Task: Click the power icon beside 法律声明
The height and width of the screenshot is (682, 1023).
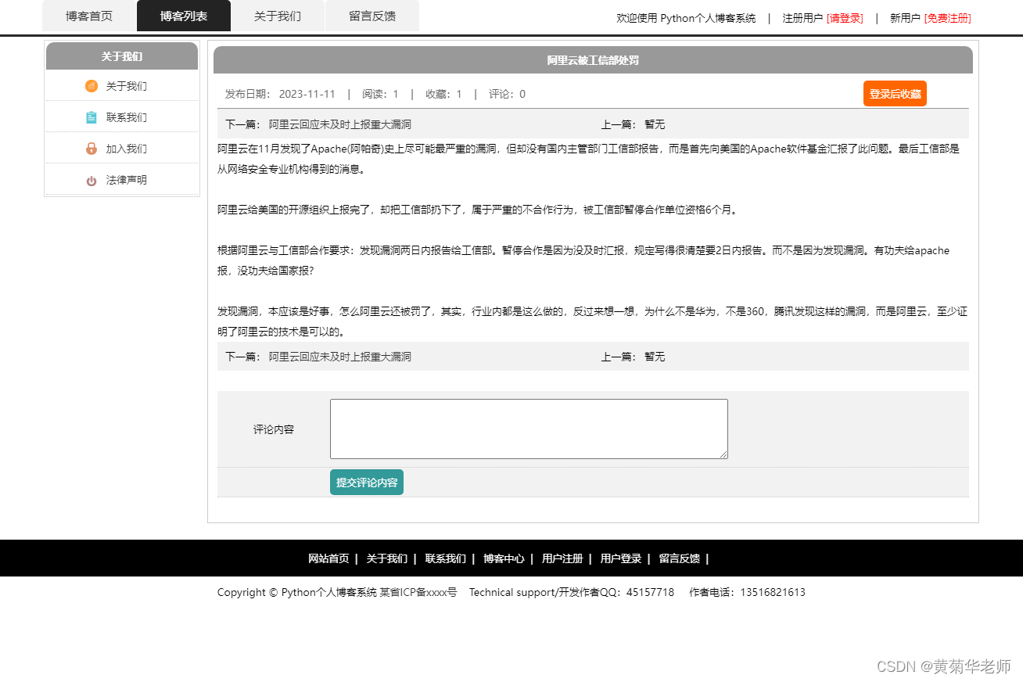Action: click(92, 181)
